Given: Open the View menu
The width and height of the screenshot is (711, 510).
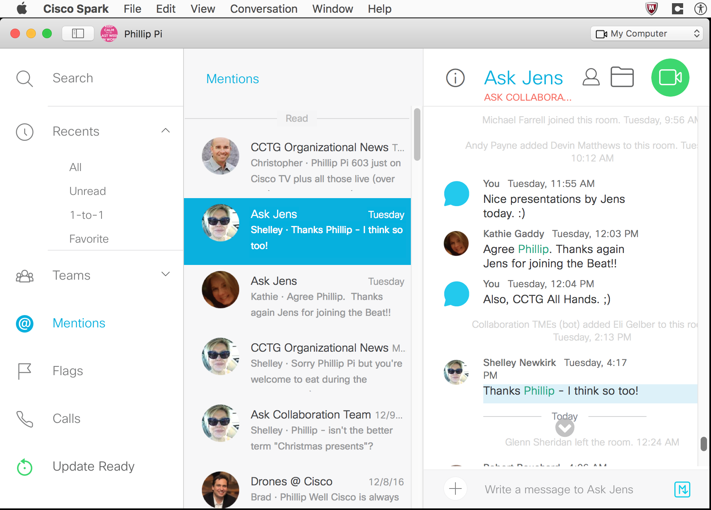Looking at the screenshot, I should coord(203,9).
